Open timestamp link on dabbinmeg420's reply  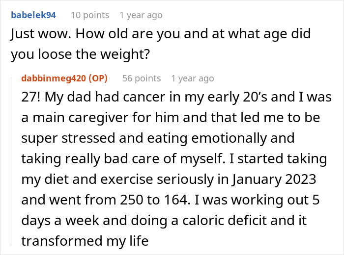coord(192,78)
